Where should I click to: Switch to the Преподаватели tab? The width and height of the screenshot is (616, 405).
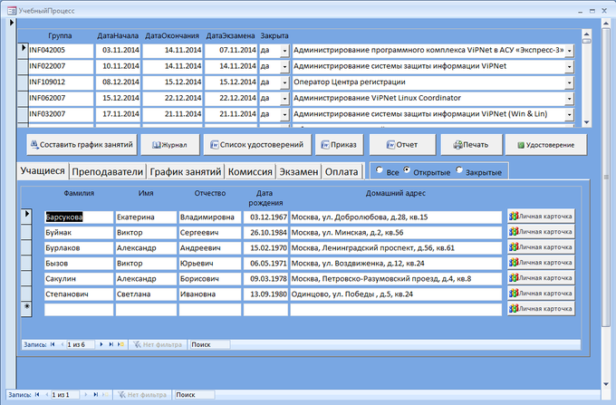coord(107,171)
